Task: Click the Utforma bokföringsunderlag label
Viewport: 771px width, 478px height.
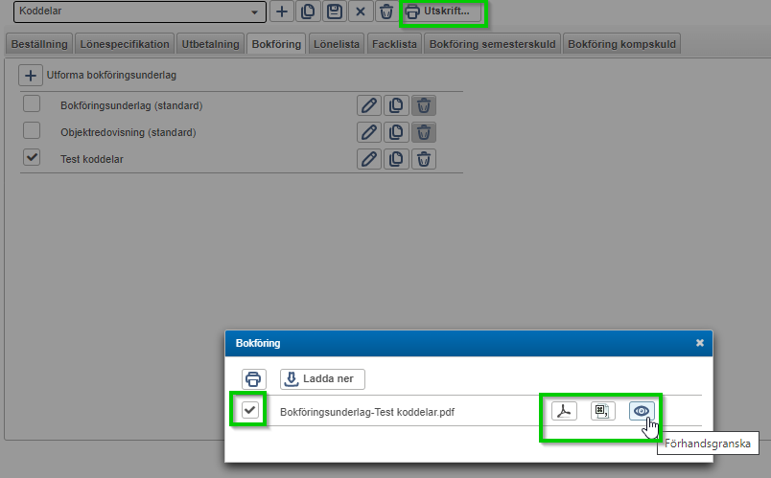Action: click(111, 75)
